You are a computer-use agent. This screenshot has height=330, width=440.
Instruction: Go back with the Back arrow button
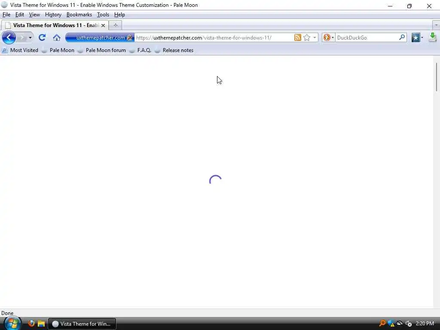9,38
